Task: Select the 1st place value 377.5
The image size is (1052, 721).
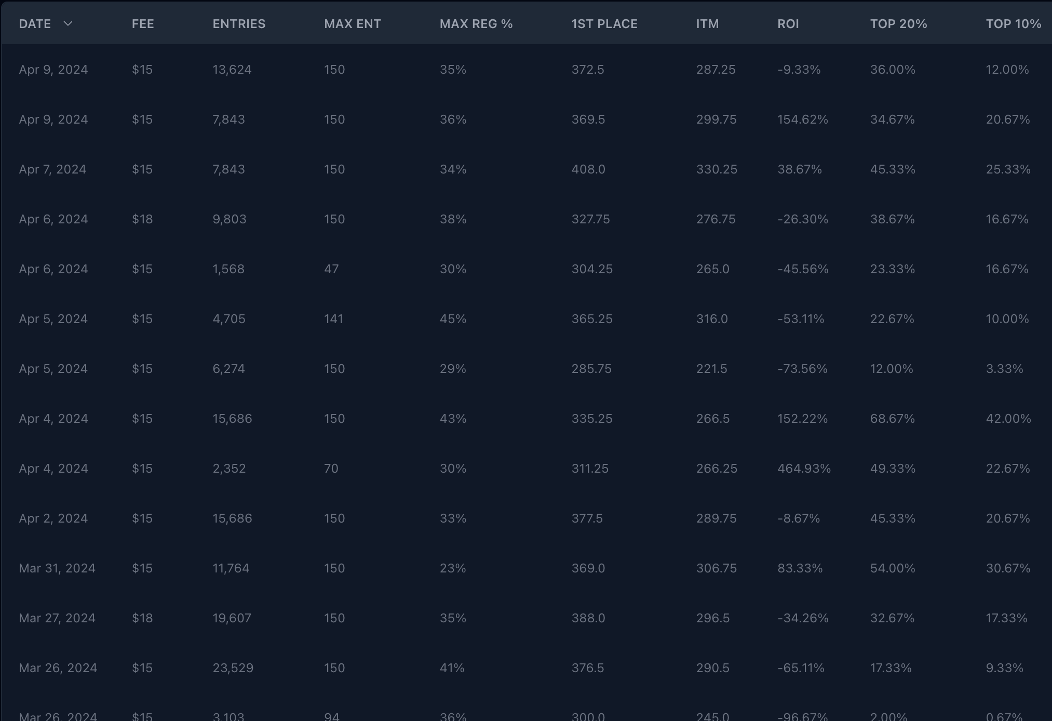Action: [x=587, y=518]
